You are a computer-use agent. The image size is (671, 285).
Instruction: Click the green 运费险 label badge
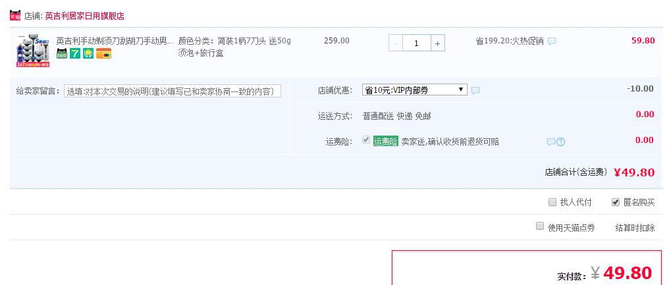[x=386, y=142]
